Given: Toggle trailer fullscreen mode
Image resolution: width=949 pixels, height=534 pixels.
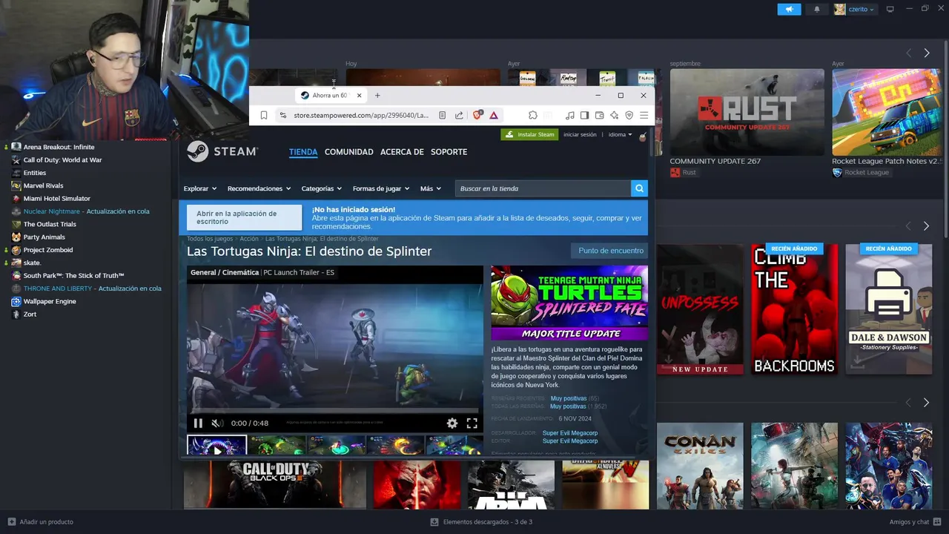Looking at the screenshot, I should 472,423.
